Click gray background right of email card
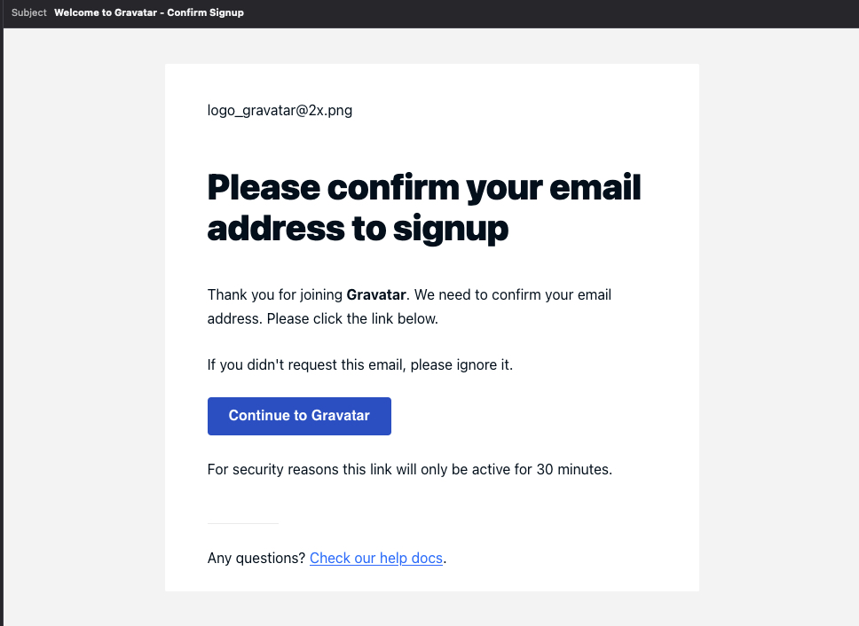 (778, 327)
